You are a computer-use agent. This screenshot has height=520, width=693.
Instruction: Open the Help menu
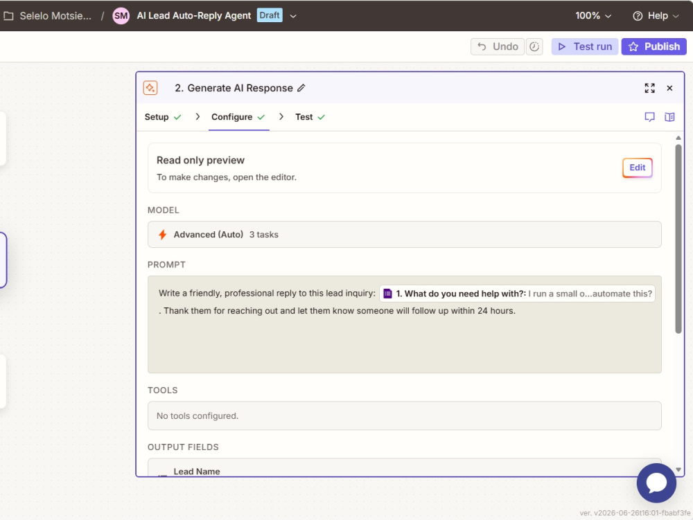[x=656, y=16]
